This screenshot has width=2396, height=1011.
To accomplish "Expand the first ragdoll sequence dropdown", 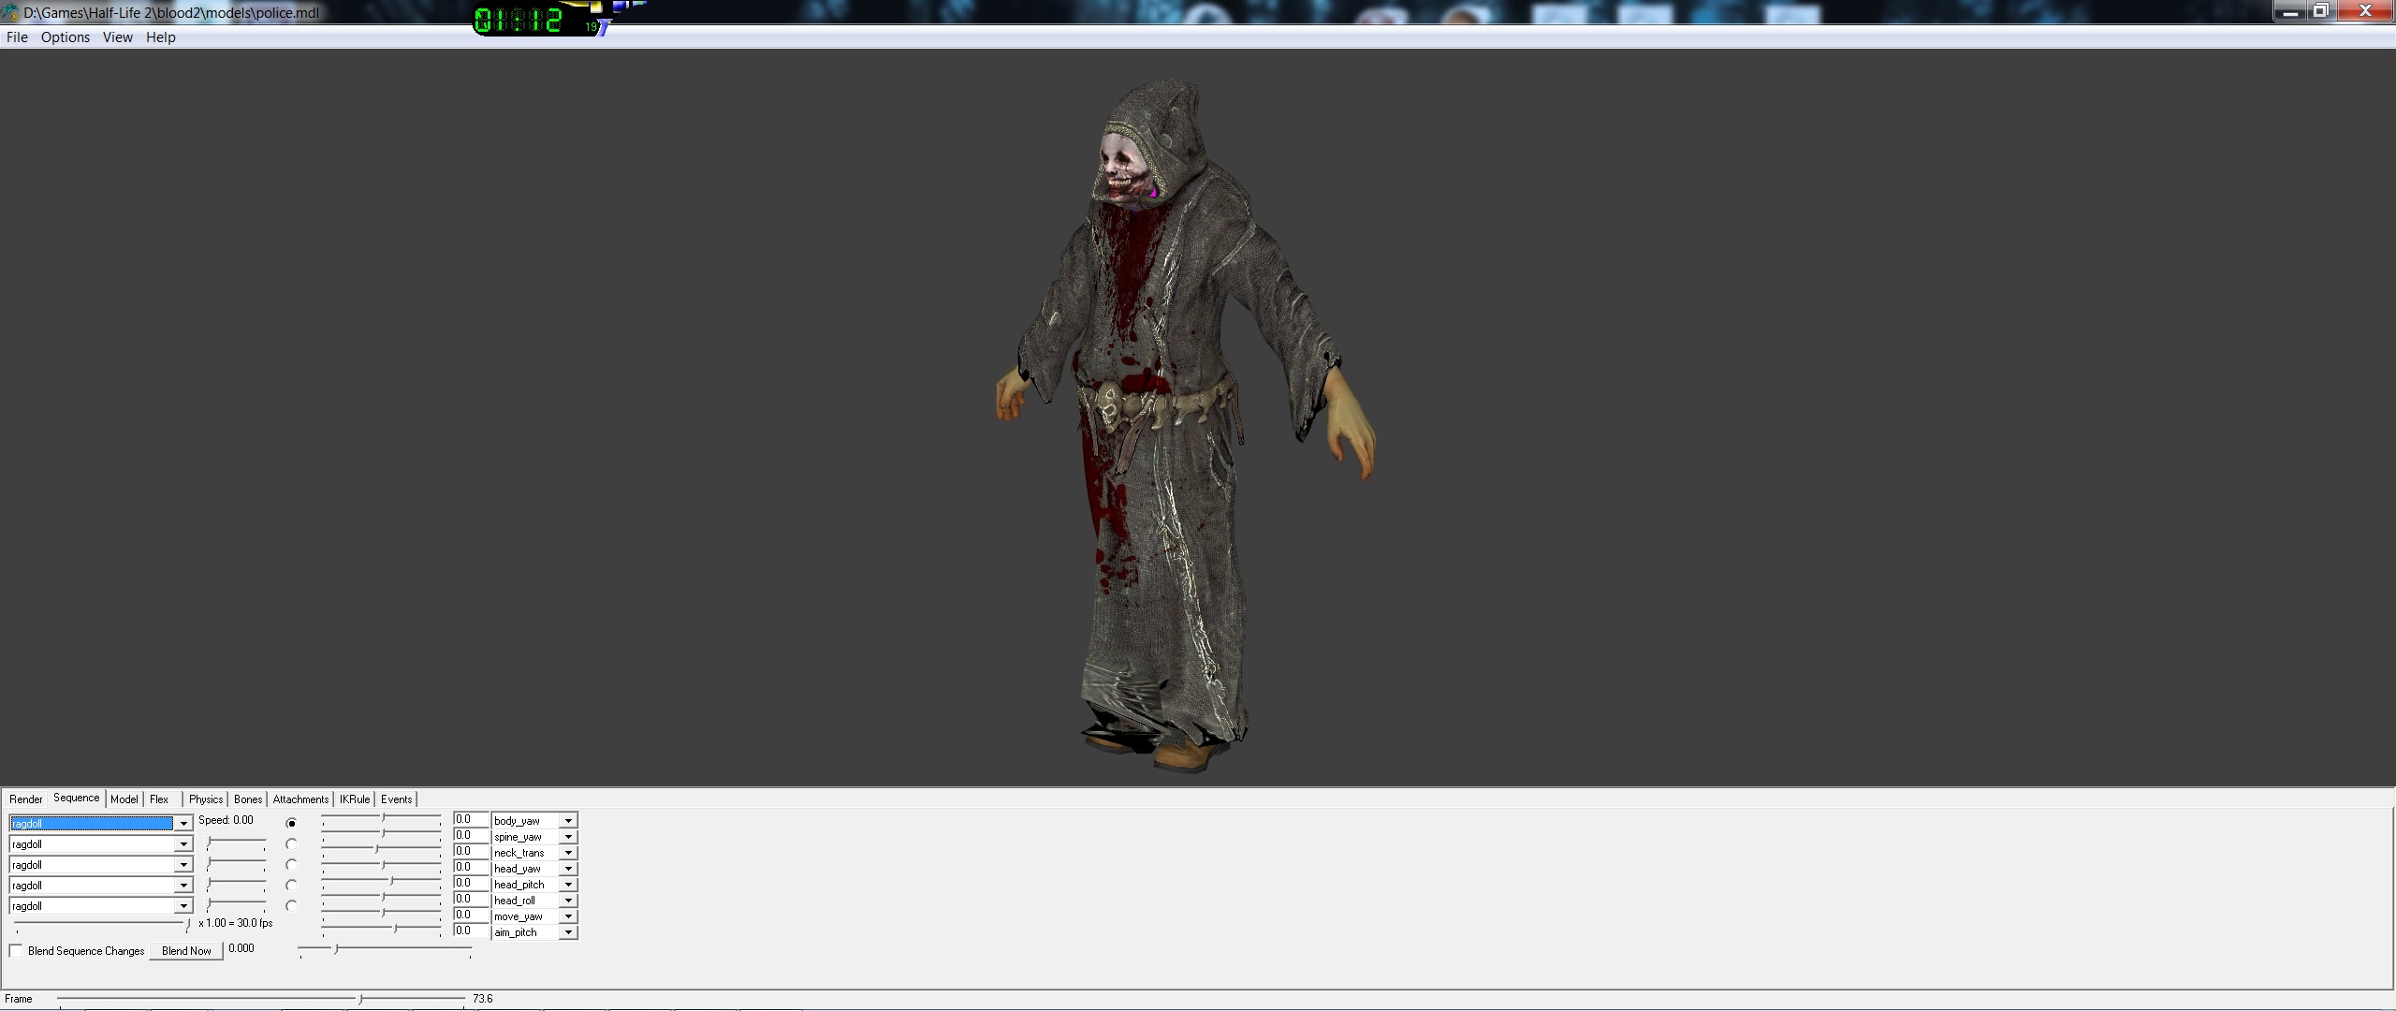I will tap(183, 824).
